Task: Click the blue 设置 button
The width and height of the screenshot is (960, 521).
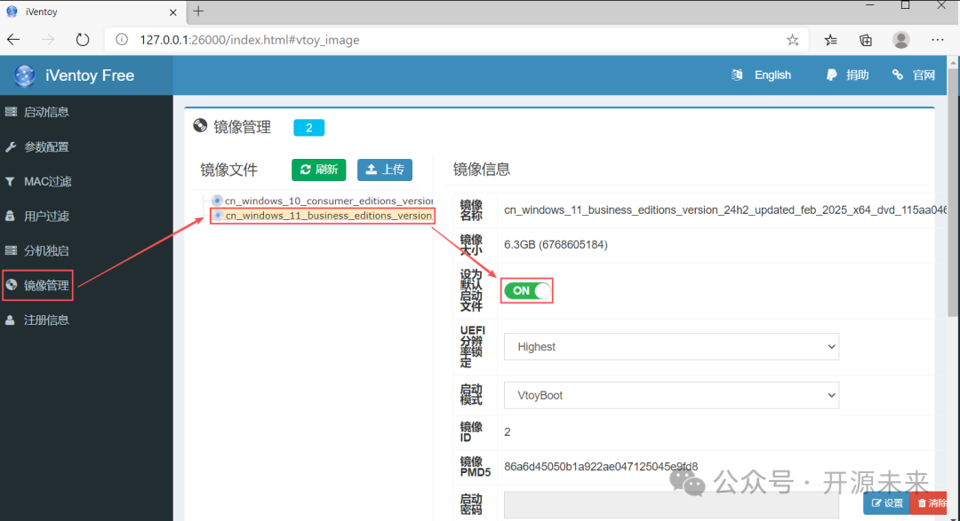Action: (886, 503)
